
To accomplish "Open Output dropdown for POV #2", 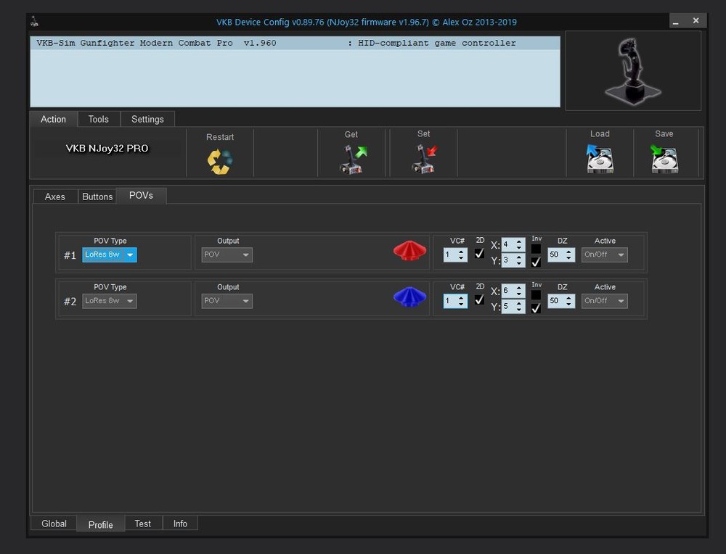I will [227, 301].
